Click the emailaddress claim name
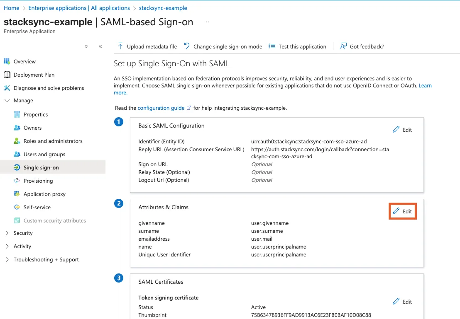The width and height of the screenshot is (460, 319). [154, 239]
